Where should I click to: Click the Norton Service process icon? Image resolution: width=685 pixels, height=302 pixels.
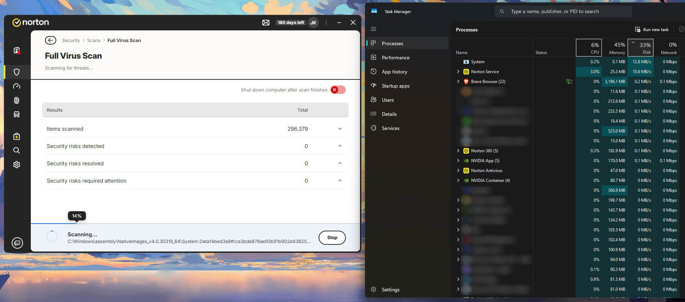coord(466,72)
